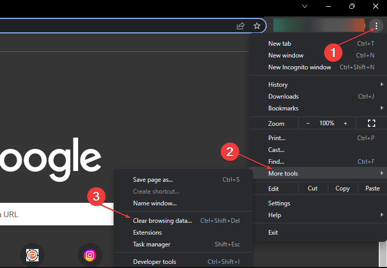Open New Incognito window
The width and height of the screenshot is (387, 268).
click(300, 67)
